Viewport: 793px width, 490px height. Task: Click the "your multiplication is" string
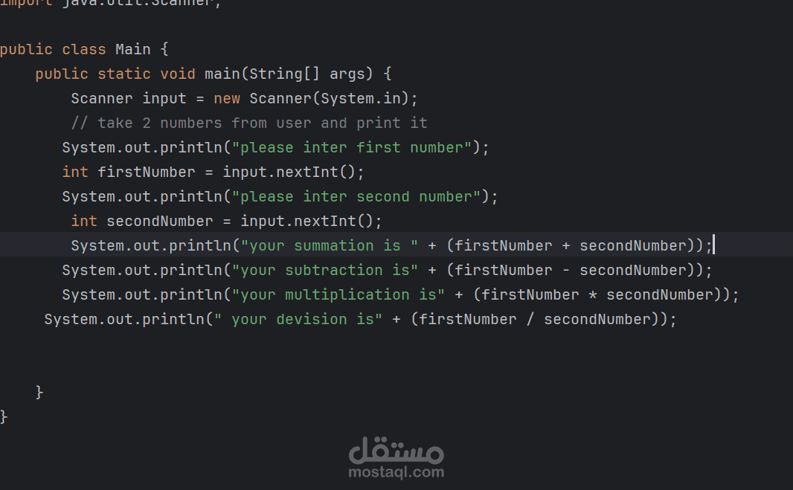(x=338, y=295)
